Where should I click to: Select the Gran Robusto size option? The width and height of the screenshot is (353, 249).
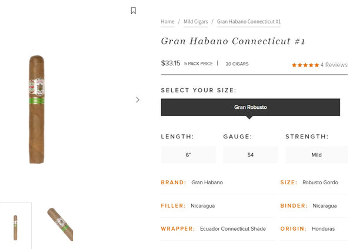tap(250, 107)
